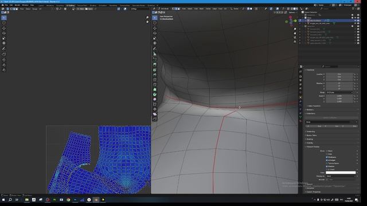This screenshot has height=206, width=367.
Task: Open the Display As Solid dropdown
Action: 341,176
